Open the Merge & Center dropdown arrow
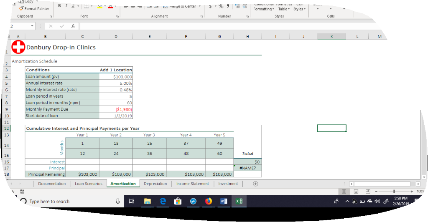 tap(199, 6)
